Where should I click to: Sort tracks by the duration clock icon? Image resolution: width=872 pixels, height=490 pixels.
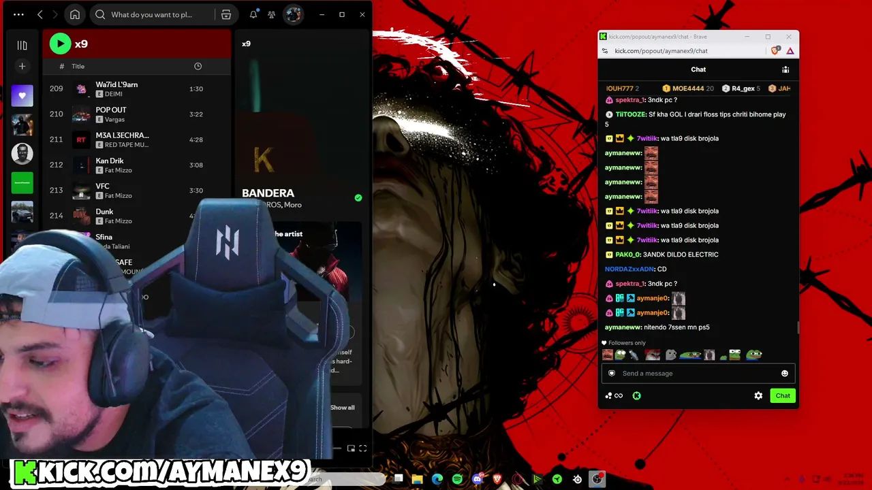pyautogui.click(x=198, y=66)
